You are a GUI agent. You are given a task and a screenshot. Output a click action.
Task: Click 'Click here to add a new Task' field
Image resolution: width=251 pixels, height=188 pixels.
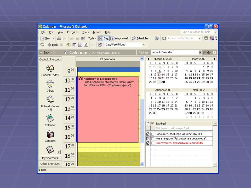184,128
